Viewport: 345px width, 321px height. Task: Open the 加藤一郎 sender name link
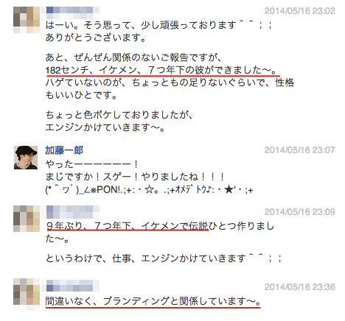[x=64, y=150]
